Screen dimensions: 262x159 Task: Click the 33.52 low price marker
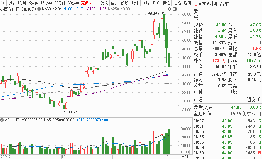point(72,112)
